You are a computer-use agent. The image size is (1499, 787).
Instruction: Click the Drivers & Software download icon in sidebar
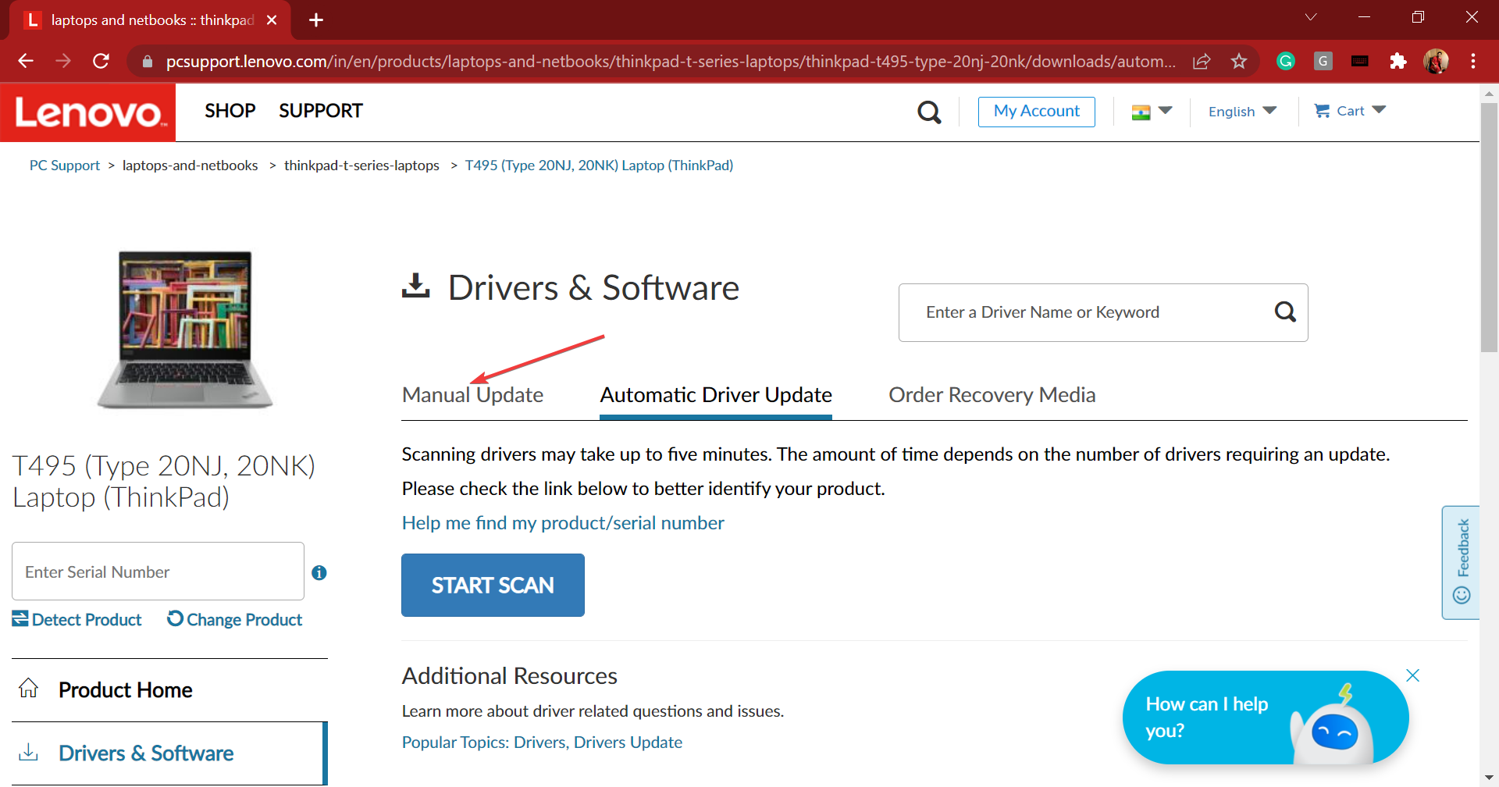coord(29,752)
